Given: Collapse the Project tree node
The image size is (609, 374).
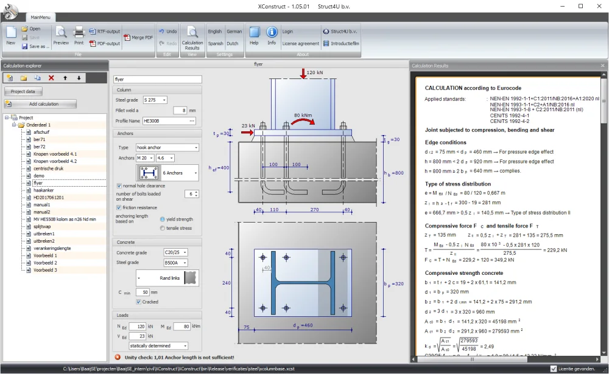Looking at the screenshot, I should pos(7,117).
